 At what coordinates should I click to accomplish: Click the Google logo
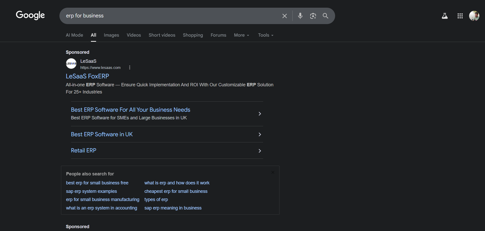(x=30, y=15)
